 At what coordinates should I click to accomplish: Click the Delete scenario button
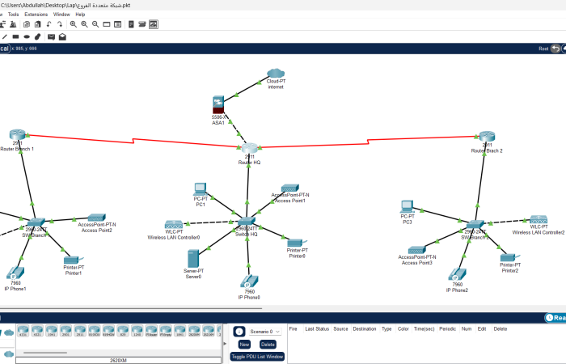click(x=268, y=344)
